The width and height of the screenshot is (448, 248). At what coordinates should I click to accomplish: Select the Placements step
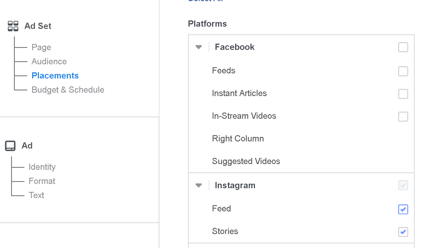click(x=55, y=75)
